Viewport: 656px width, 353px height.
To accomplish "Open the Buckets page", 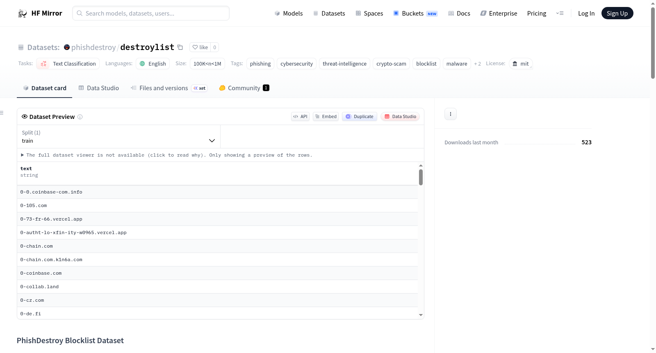I will click(x=415, y=14).
